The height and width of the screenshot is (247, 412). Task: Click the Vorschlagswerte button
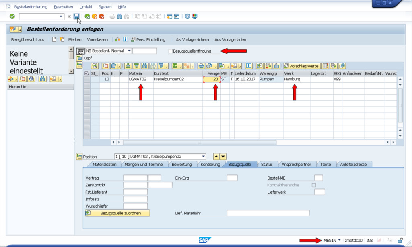point(301,66)
